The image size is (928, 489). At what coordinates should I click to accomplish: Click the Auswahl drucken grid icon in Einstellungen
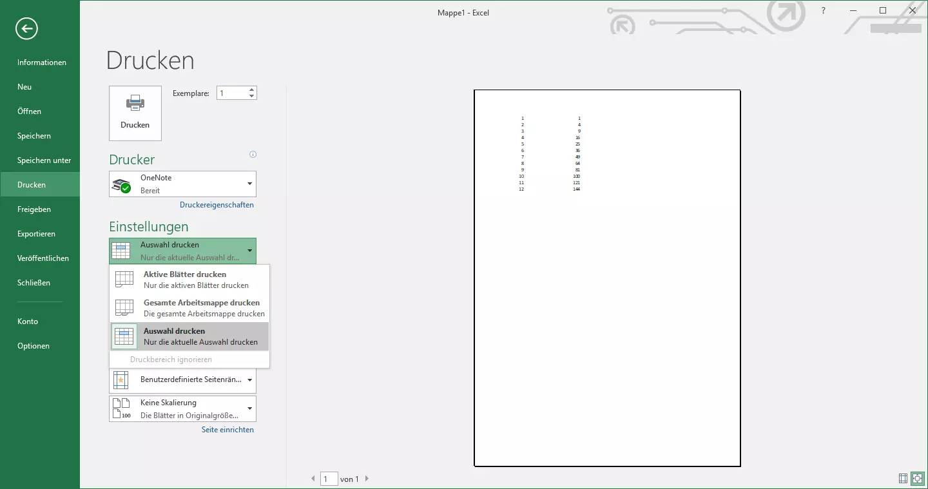coord(121,251)
